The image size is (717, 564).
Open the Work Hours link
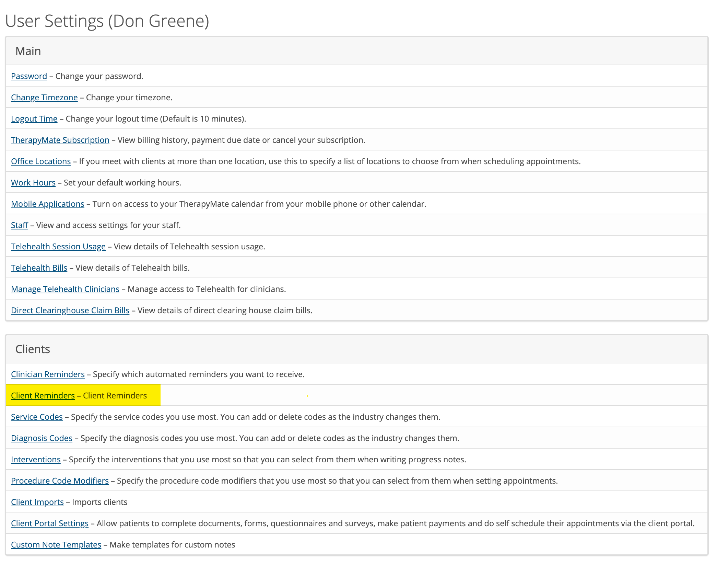pos(33,182)
